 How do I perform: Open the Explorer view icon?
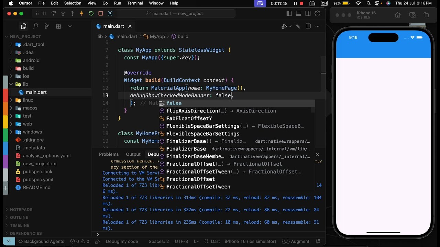pos(24,26)
